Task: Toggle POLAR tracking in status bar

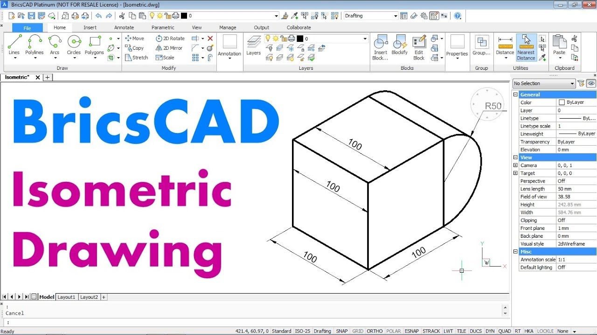Action: (393, 331)
